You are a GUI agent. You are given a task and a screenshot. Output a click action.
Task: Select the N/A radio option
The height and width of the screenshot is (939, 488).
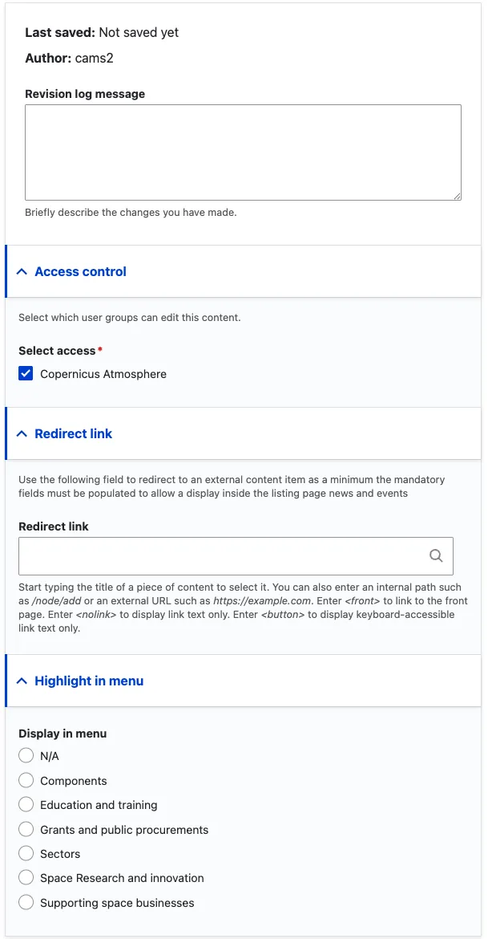point(26,756)
